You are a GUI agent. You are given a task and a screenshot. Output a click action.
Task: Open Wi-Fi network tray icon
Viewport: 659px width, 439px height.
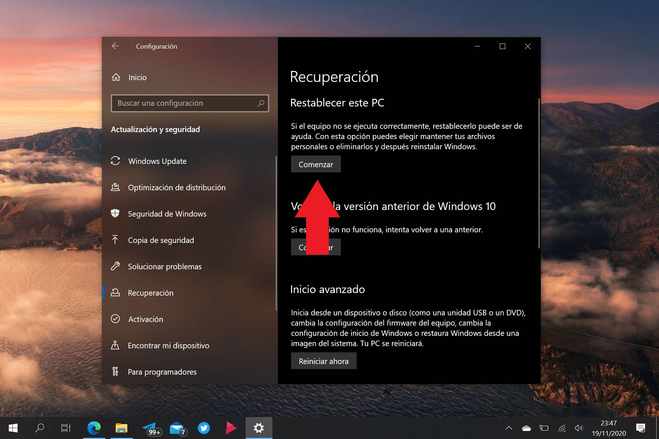562,428
